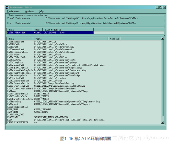
Task: Click the value D:\CATIA16\Chery Standard\Setting
Action: click(x=54, y=83)
